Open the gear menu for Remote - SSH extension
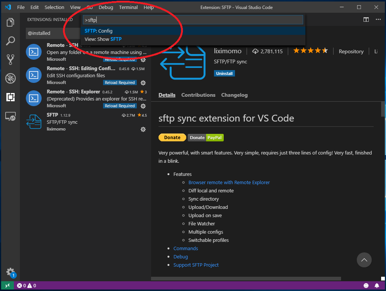 click(143, 60)
